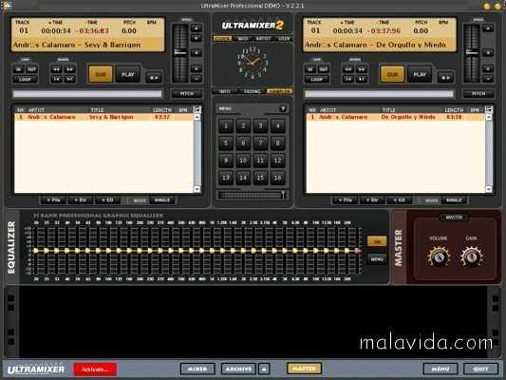Viewport: 506px width, 380px height.
Task: Open the equalizer MENU button
Action: pos(377,259)
